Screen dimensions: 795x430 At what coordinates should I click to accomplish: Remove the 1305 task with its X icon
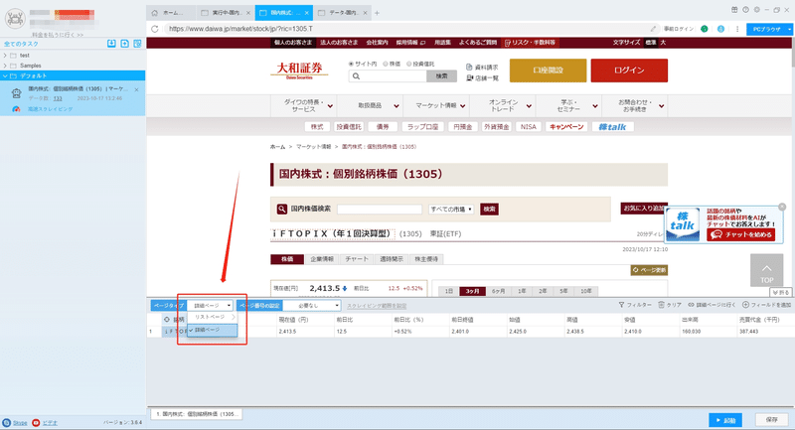click(x=136, y=89)
